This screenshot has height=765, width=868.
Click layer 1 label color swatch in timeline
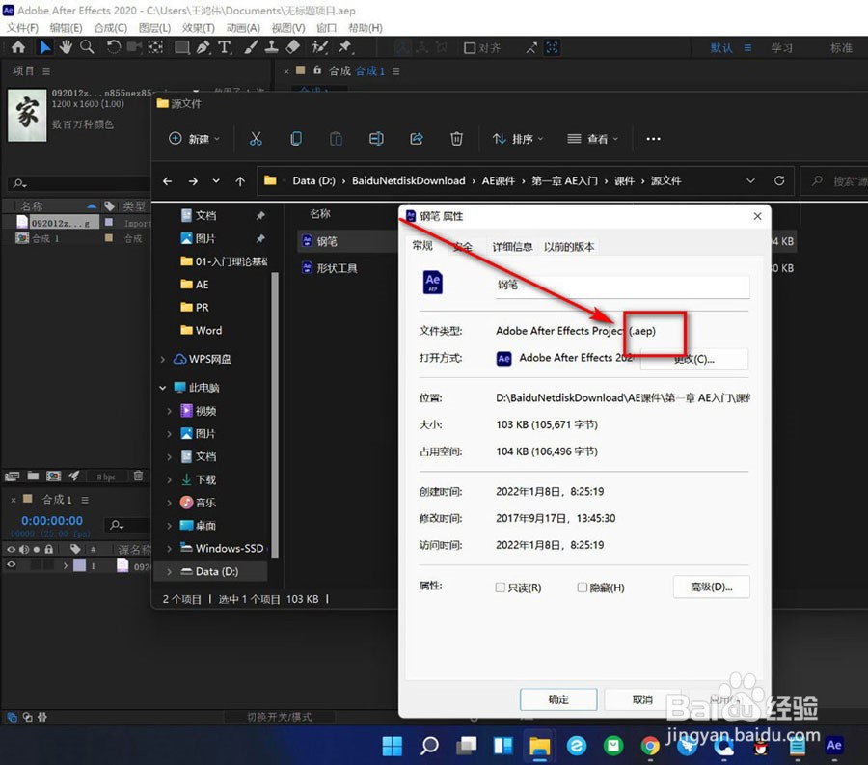80,565
